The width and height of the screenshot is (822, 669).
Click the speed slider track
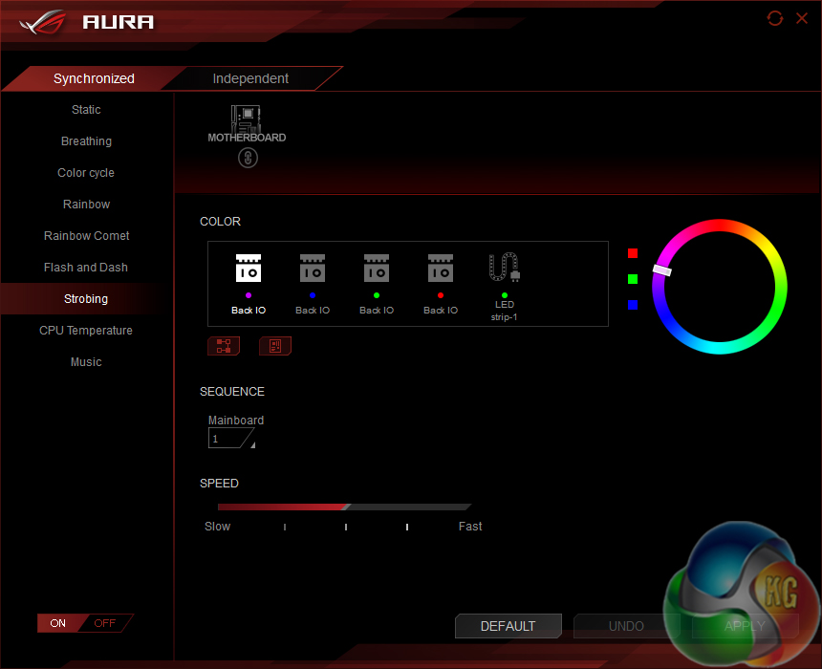pos(344,507)
